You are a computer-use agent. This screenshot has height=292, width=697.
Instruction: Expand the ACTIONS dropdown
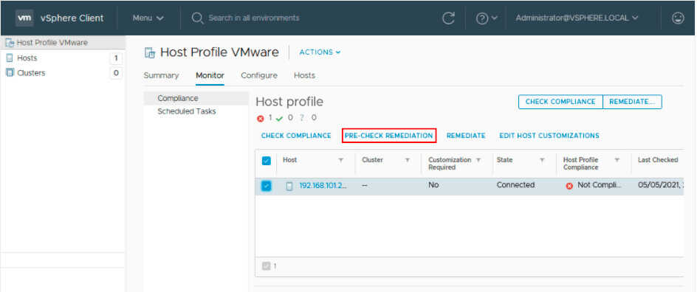pyautogui.click(x=320, y=52)
